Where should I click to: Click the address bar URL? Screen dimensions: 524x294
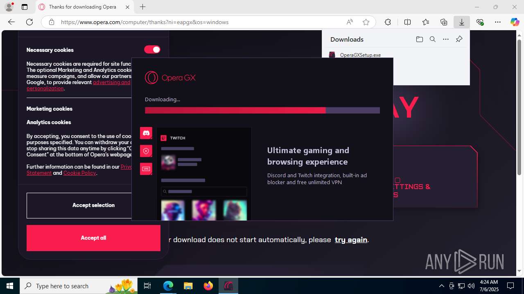145,22
